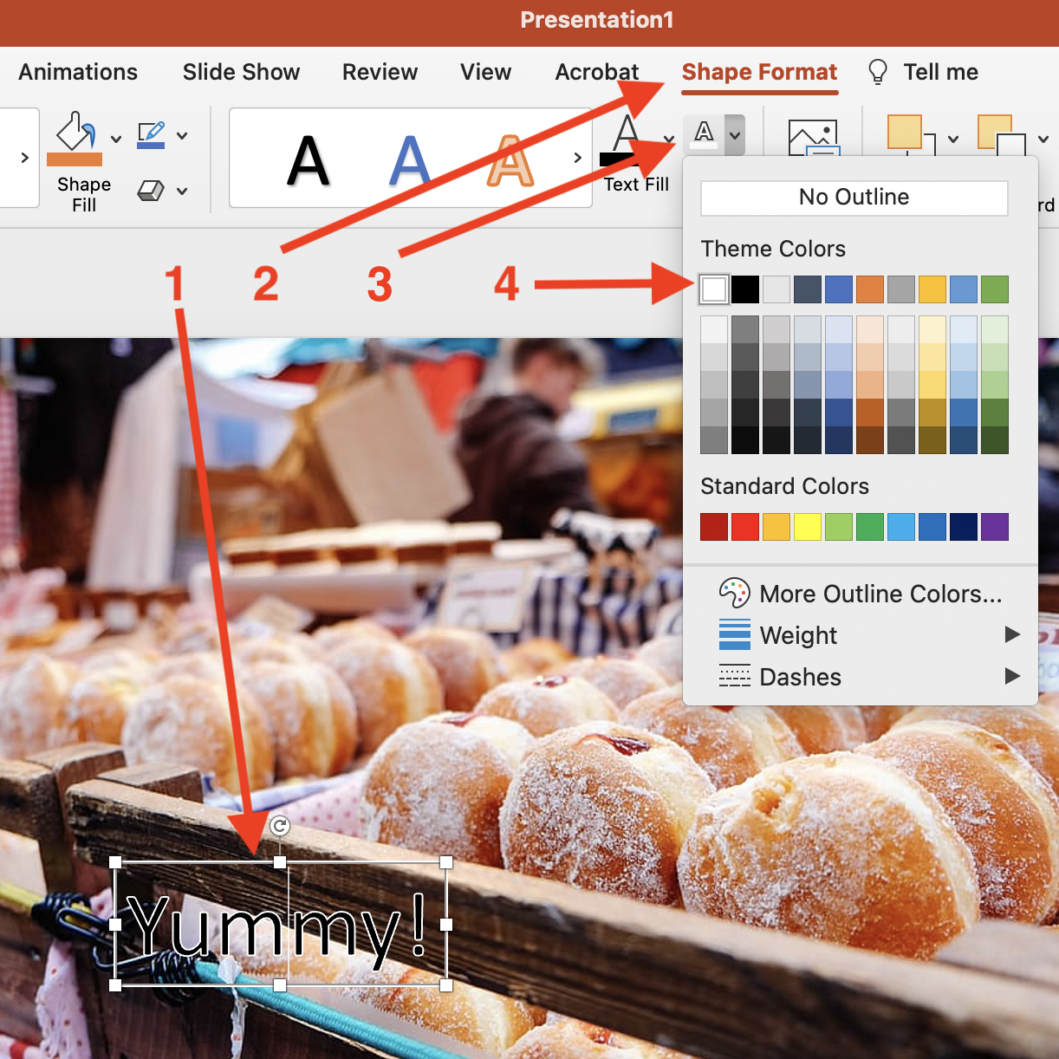Open the Bring Forward dropdown arrow
Viewport: 1059px width, 1059px height.
(953, 139)
